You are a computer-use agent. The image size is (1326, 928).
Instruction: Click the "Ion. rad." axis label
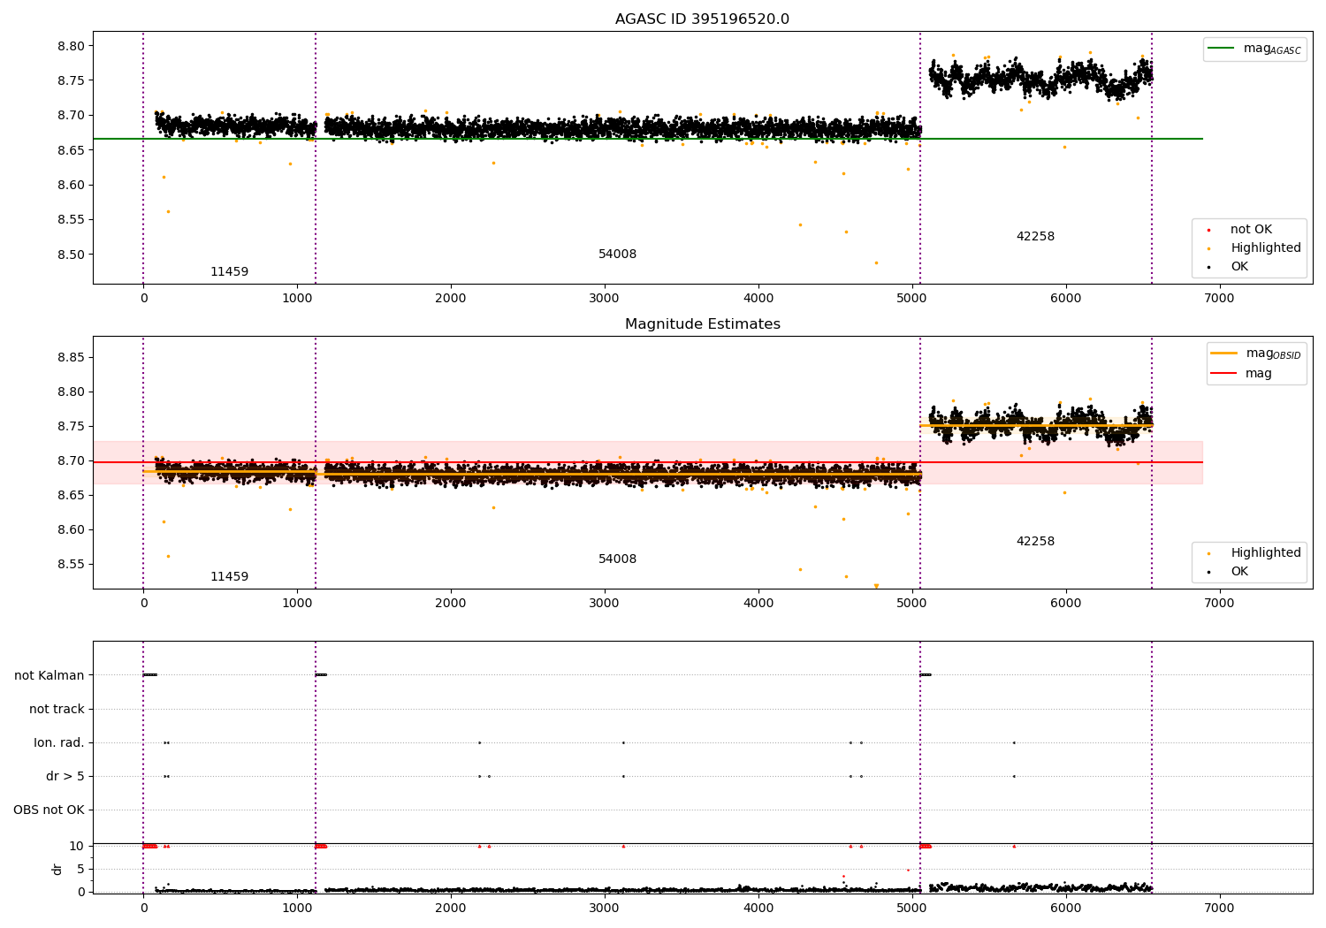pyautogui.click(x=59, y=742)
